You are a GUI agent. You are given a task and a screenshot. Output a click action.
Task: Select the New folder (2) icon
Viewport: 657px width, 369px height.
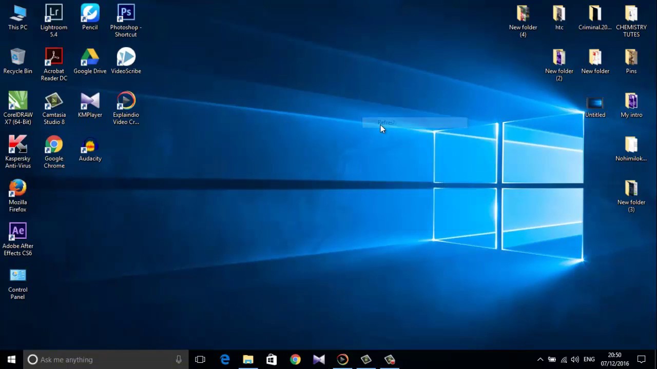[559, 65]
